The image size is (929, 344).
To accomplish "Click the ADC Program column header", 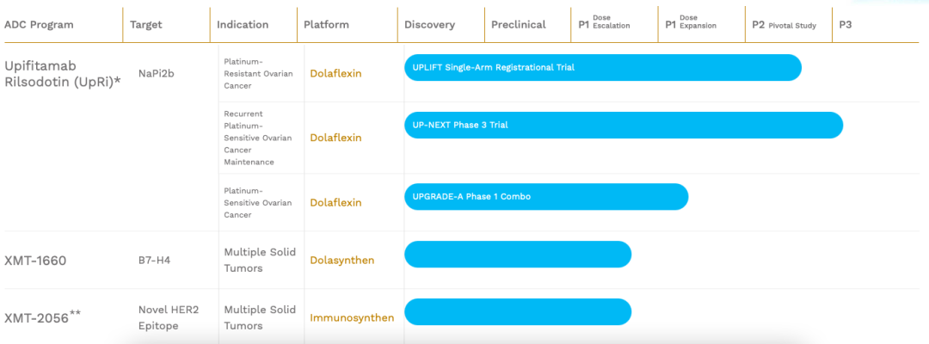I will tap(39, 25).
